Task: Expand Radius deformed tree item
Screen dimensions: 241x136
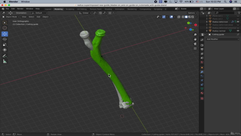Action: point(207,22)
